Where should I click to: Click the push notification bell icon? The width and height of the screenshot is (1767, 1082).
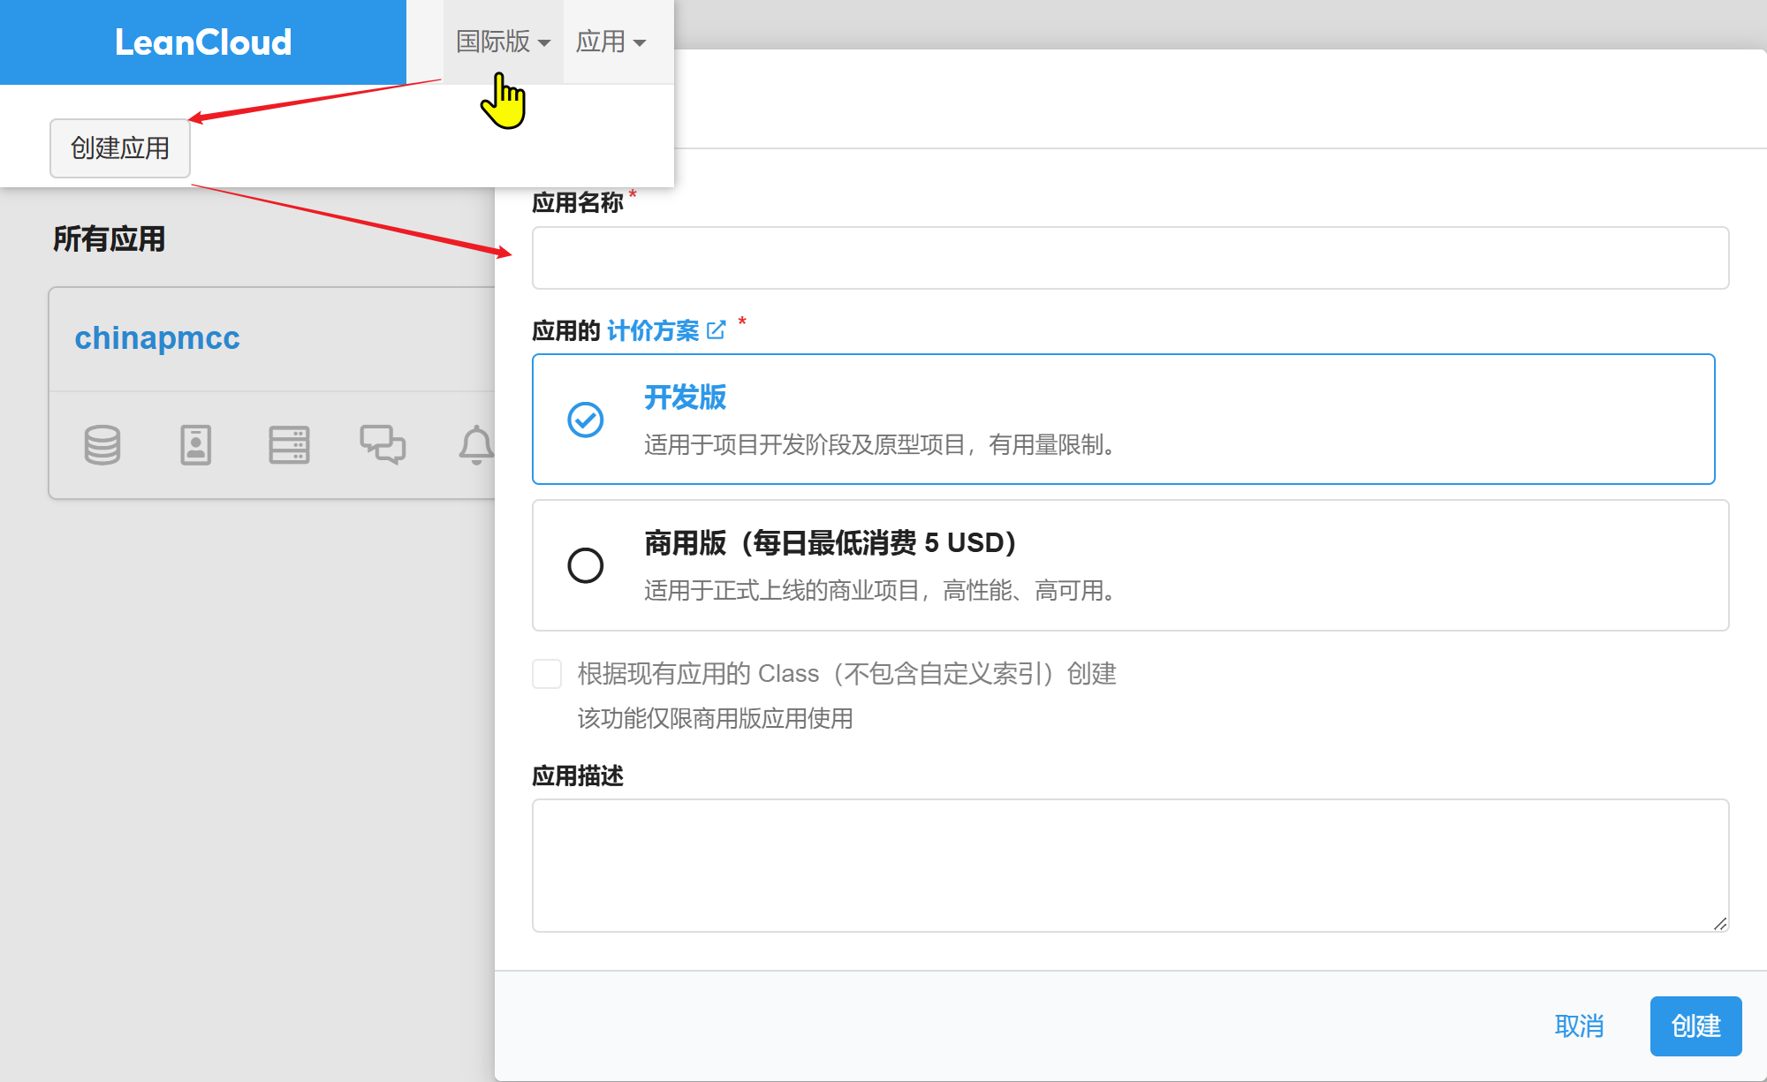(475, 445)
